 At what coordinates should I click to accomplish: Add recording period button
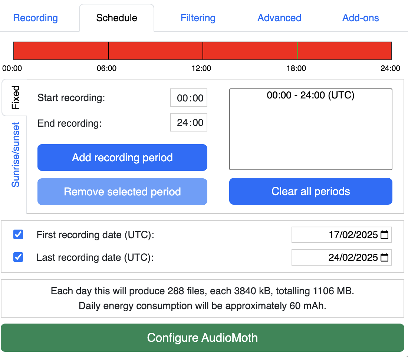[122, 158]
